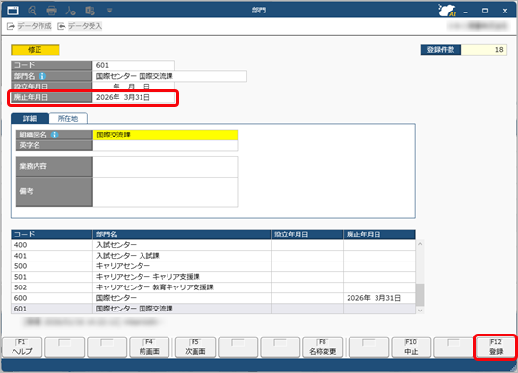The height and width of the screenshot is (373, 518).
Task: Click the window menu icon in title bar
Action: click(13, 11)
